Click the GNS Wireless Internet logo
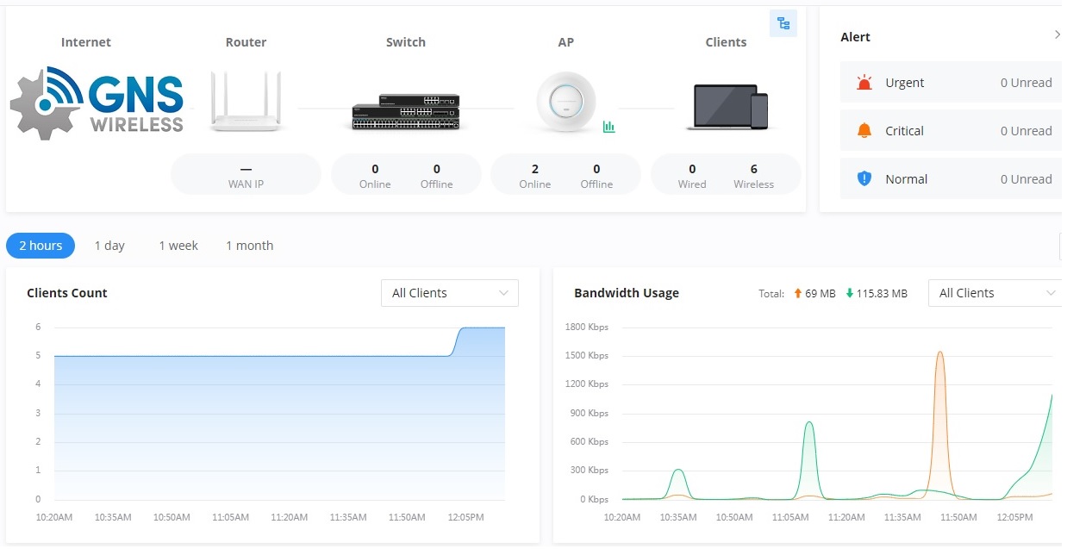 (97, 103)
